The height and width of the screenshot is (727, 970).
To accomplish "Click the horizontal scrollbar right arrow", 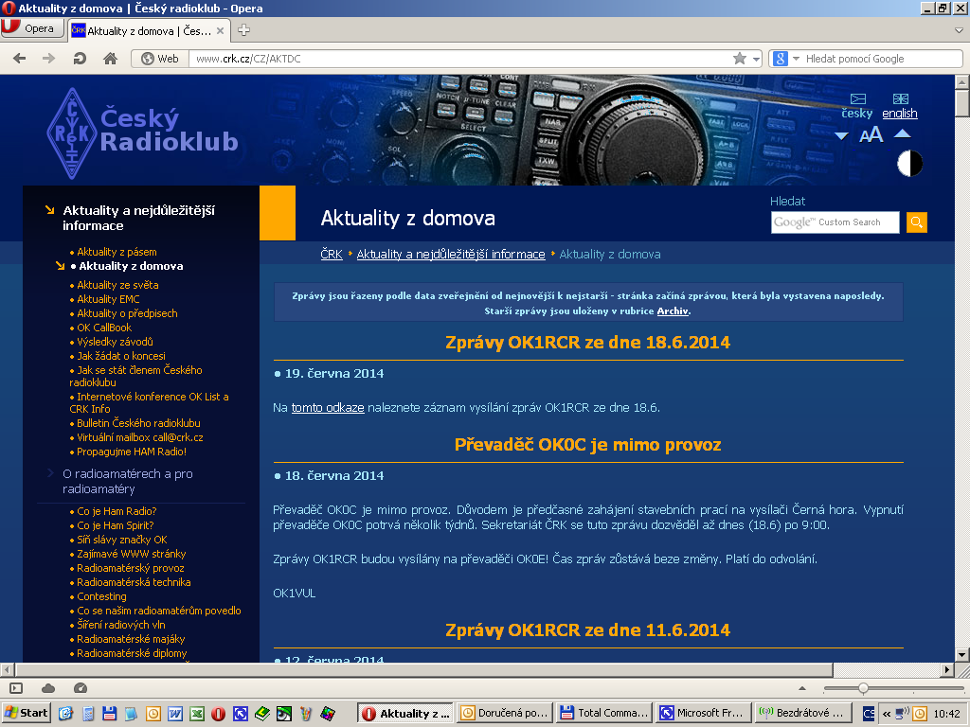I will click(947, 669).
